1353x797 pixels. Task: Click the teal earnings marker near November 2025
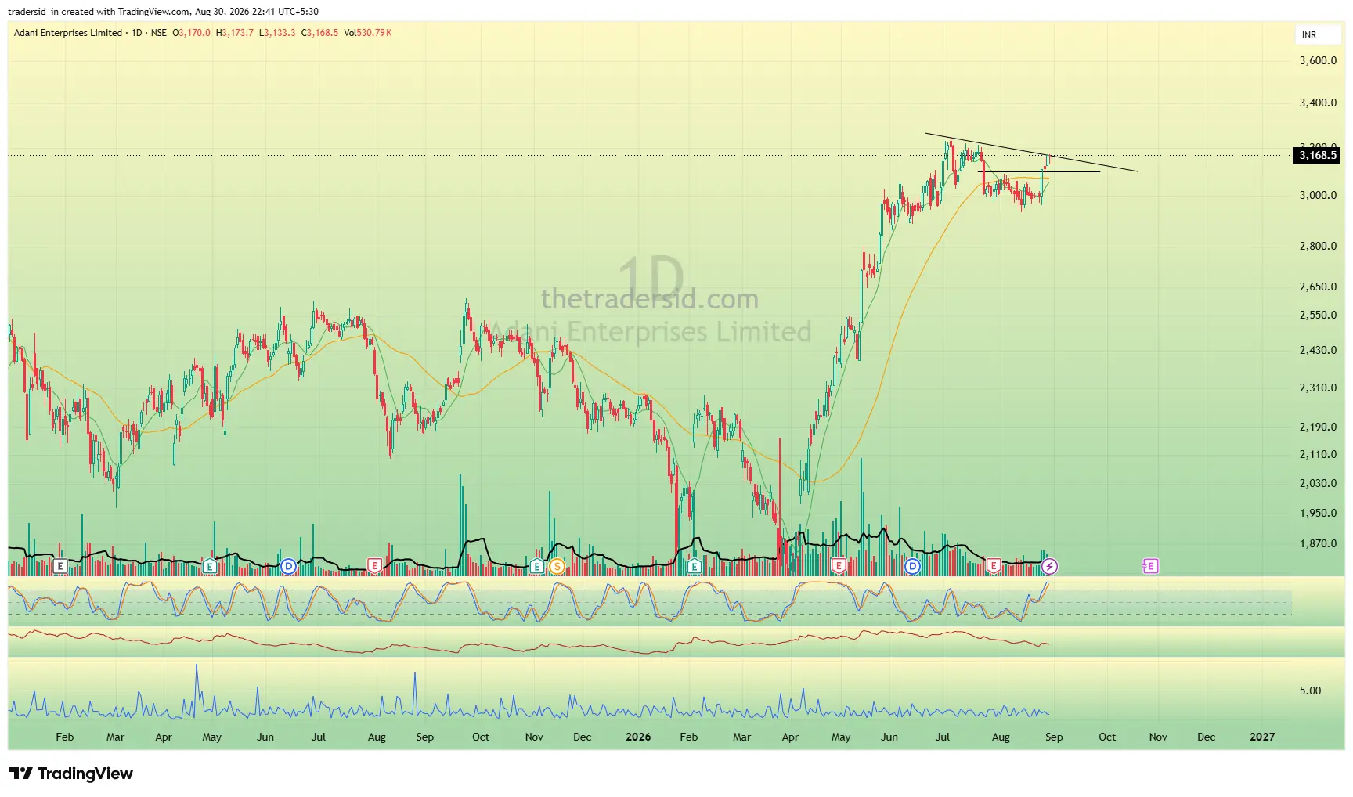(x=536, y=566)
